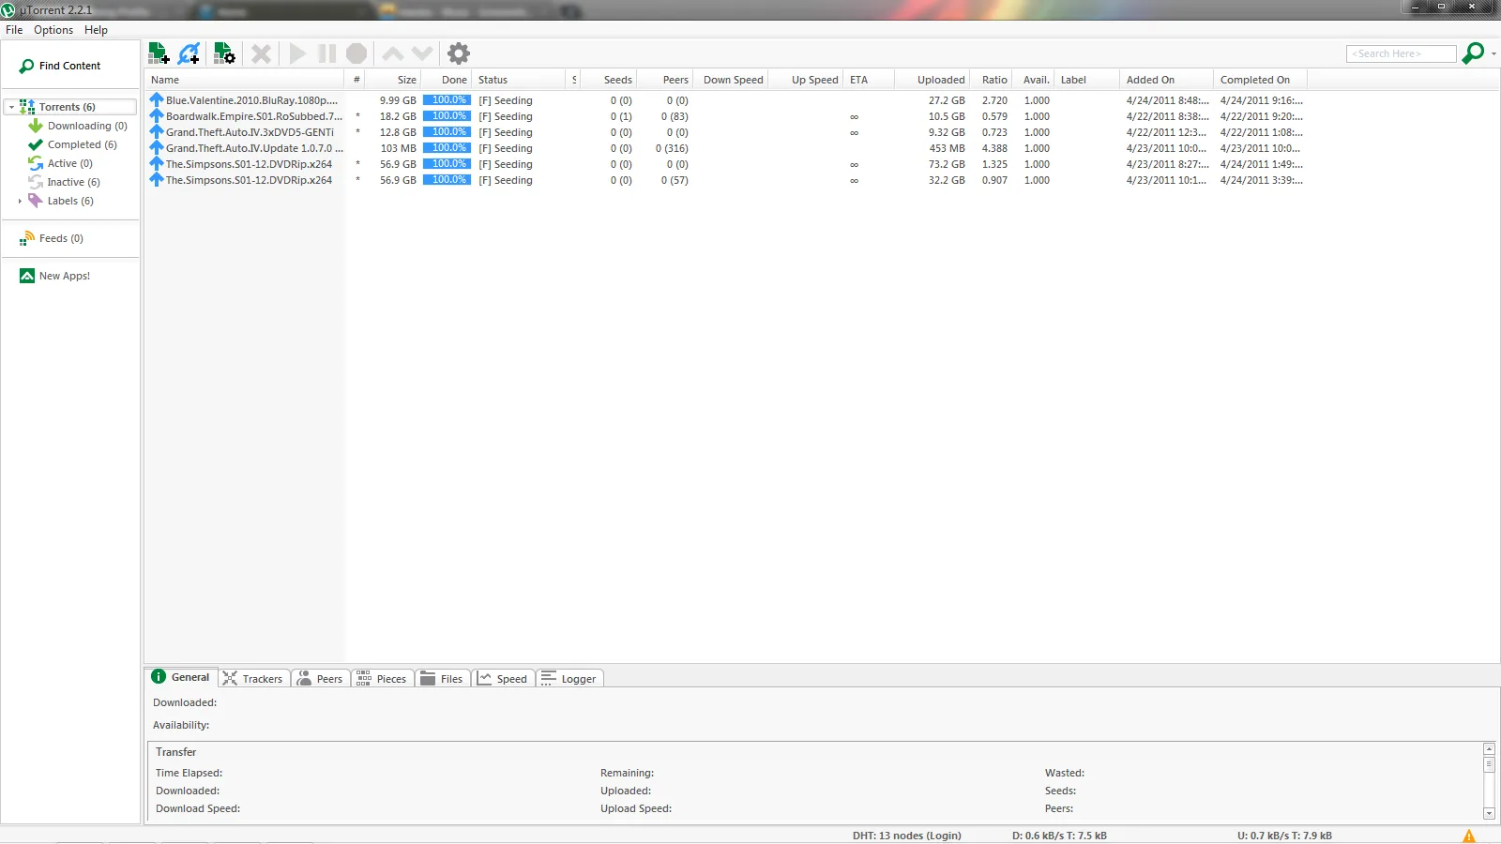Expand the Labels tree node
The width and height of the screenshot is (1501, 844).
[x=20, y=201]
